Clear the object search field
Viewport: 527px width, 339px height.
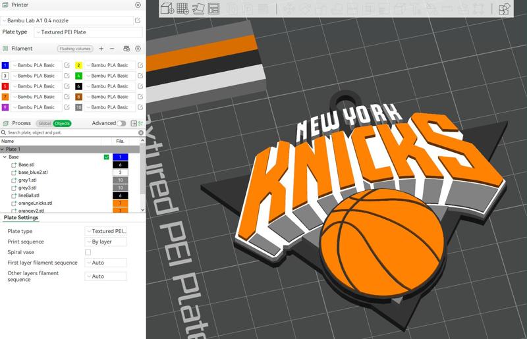point(141,133)
